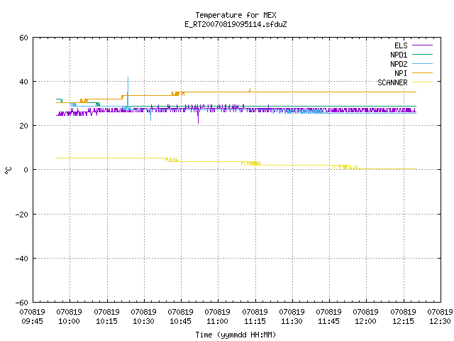
Task: Click the NPD1 legend label
Action: coord(399,55)
